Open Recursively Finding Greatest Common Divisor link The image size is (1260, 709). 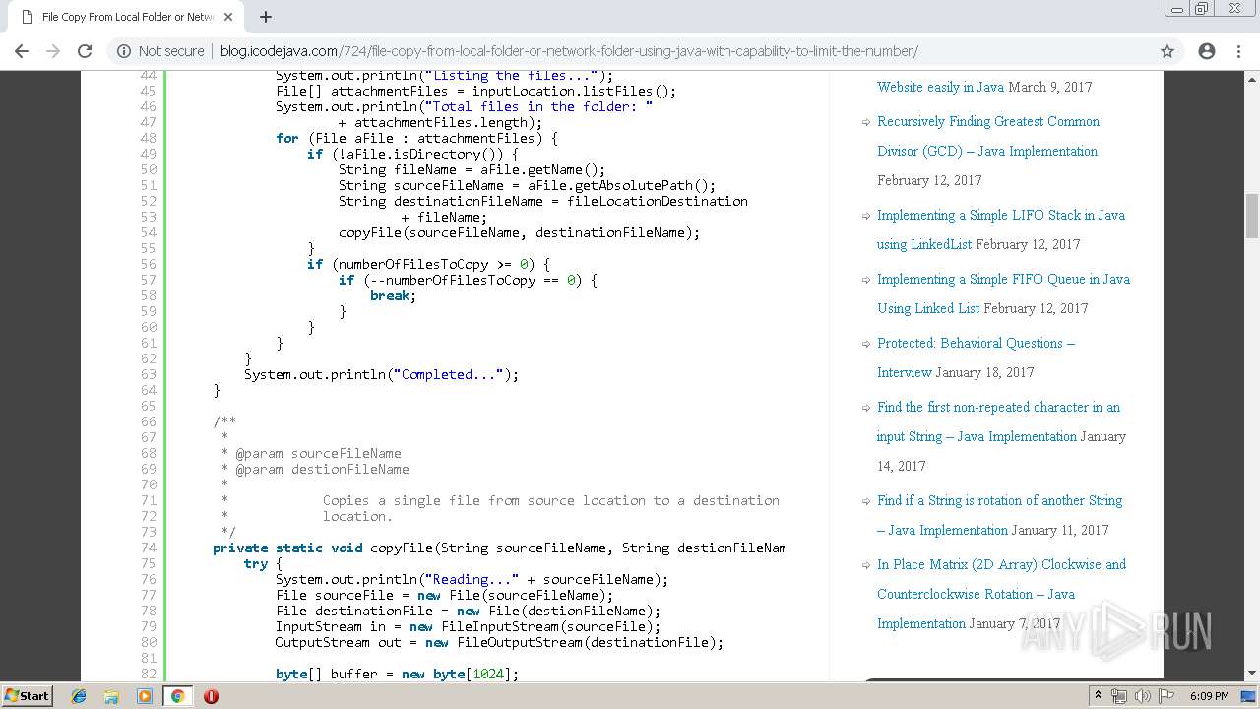pyautogui.click(x=987, y=136)
